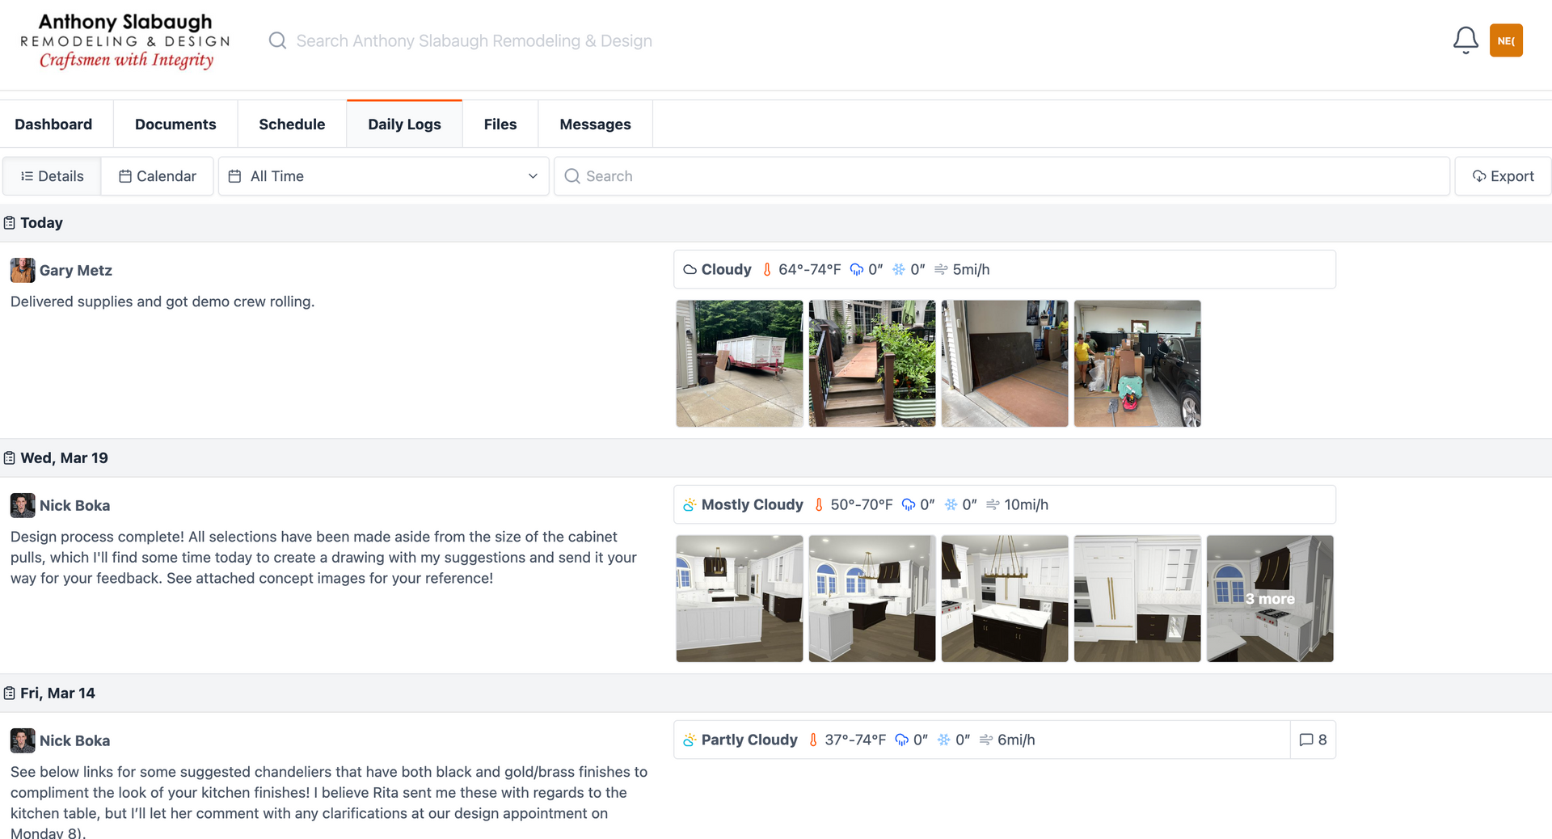Open the chandelier over island rendering
Image resolution: width=1552 pixels, height=839 pixels.
tap(1005, 599)
